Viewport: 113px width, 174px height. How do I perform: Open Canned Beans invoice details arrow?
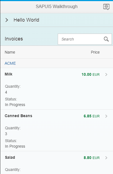106,116
